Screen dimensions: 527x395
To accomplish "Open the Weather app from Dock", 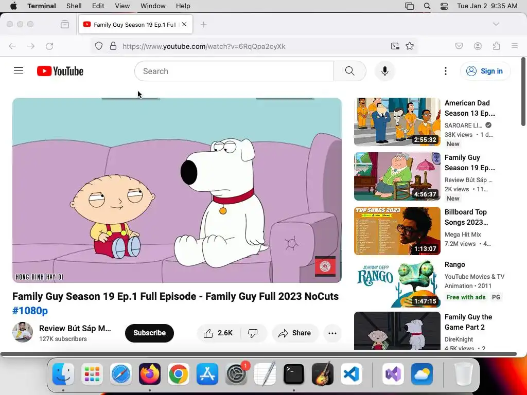I will (422, 374).
